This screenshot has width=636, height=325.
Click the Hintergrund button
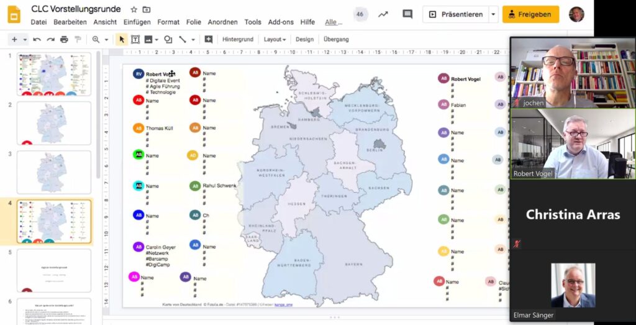tap(238, 39)
